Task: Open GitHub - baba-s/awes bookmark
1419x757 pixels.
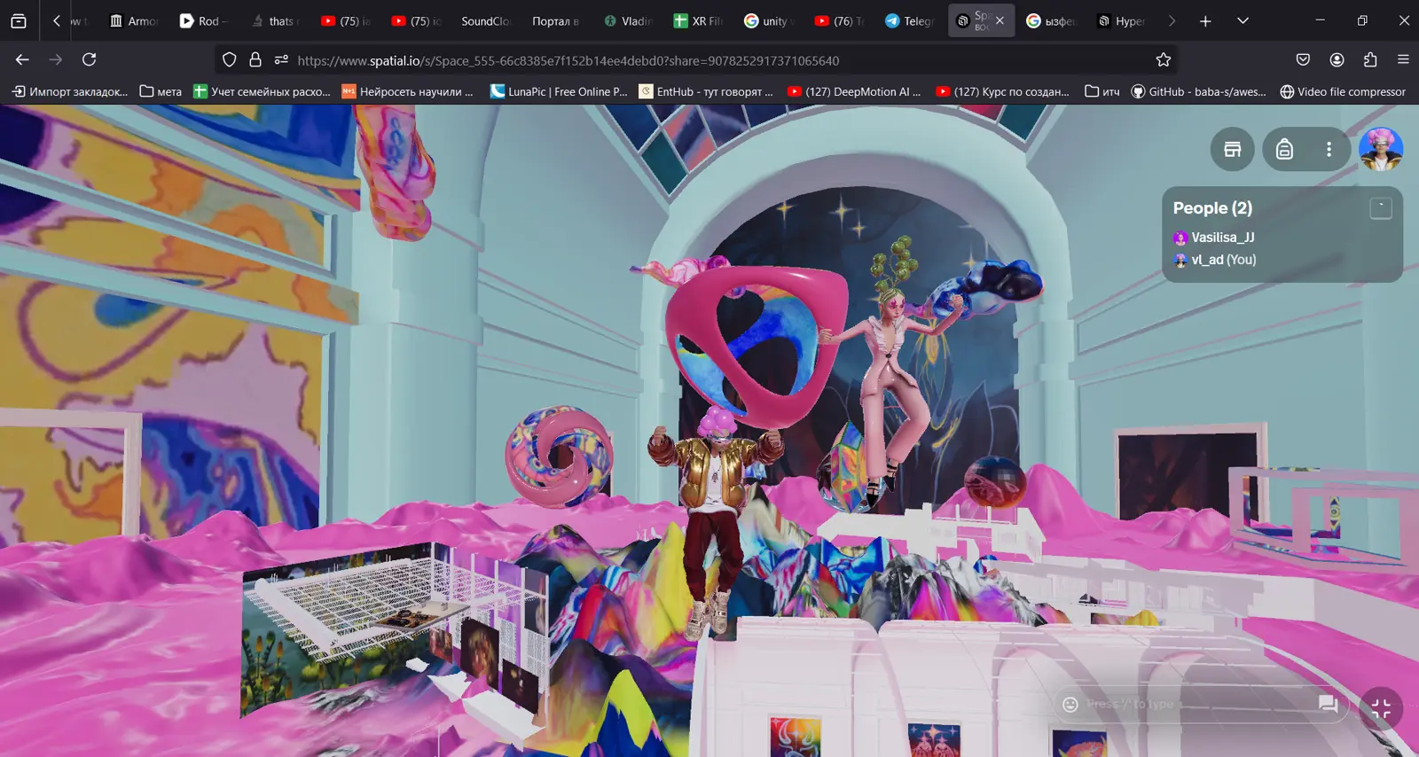Action: 1198,91
